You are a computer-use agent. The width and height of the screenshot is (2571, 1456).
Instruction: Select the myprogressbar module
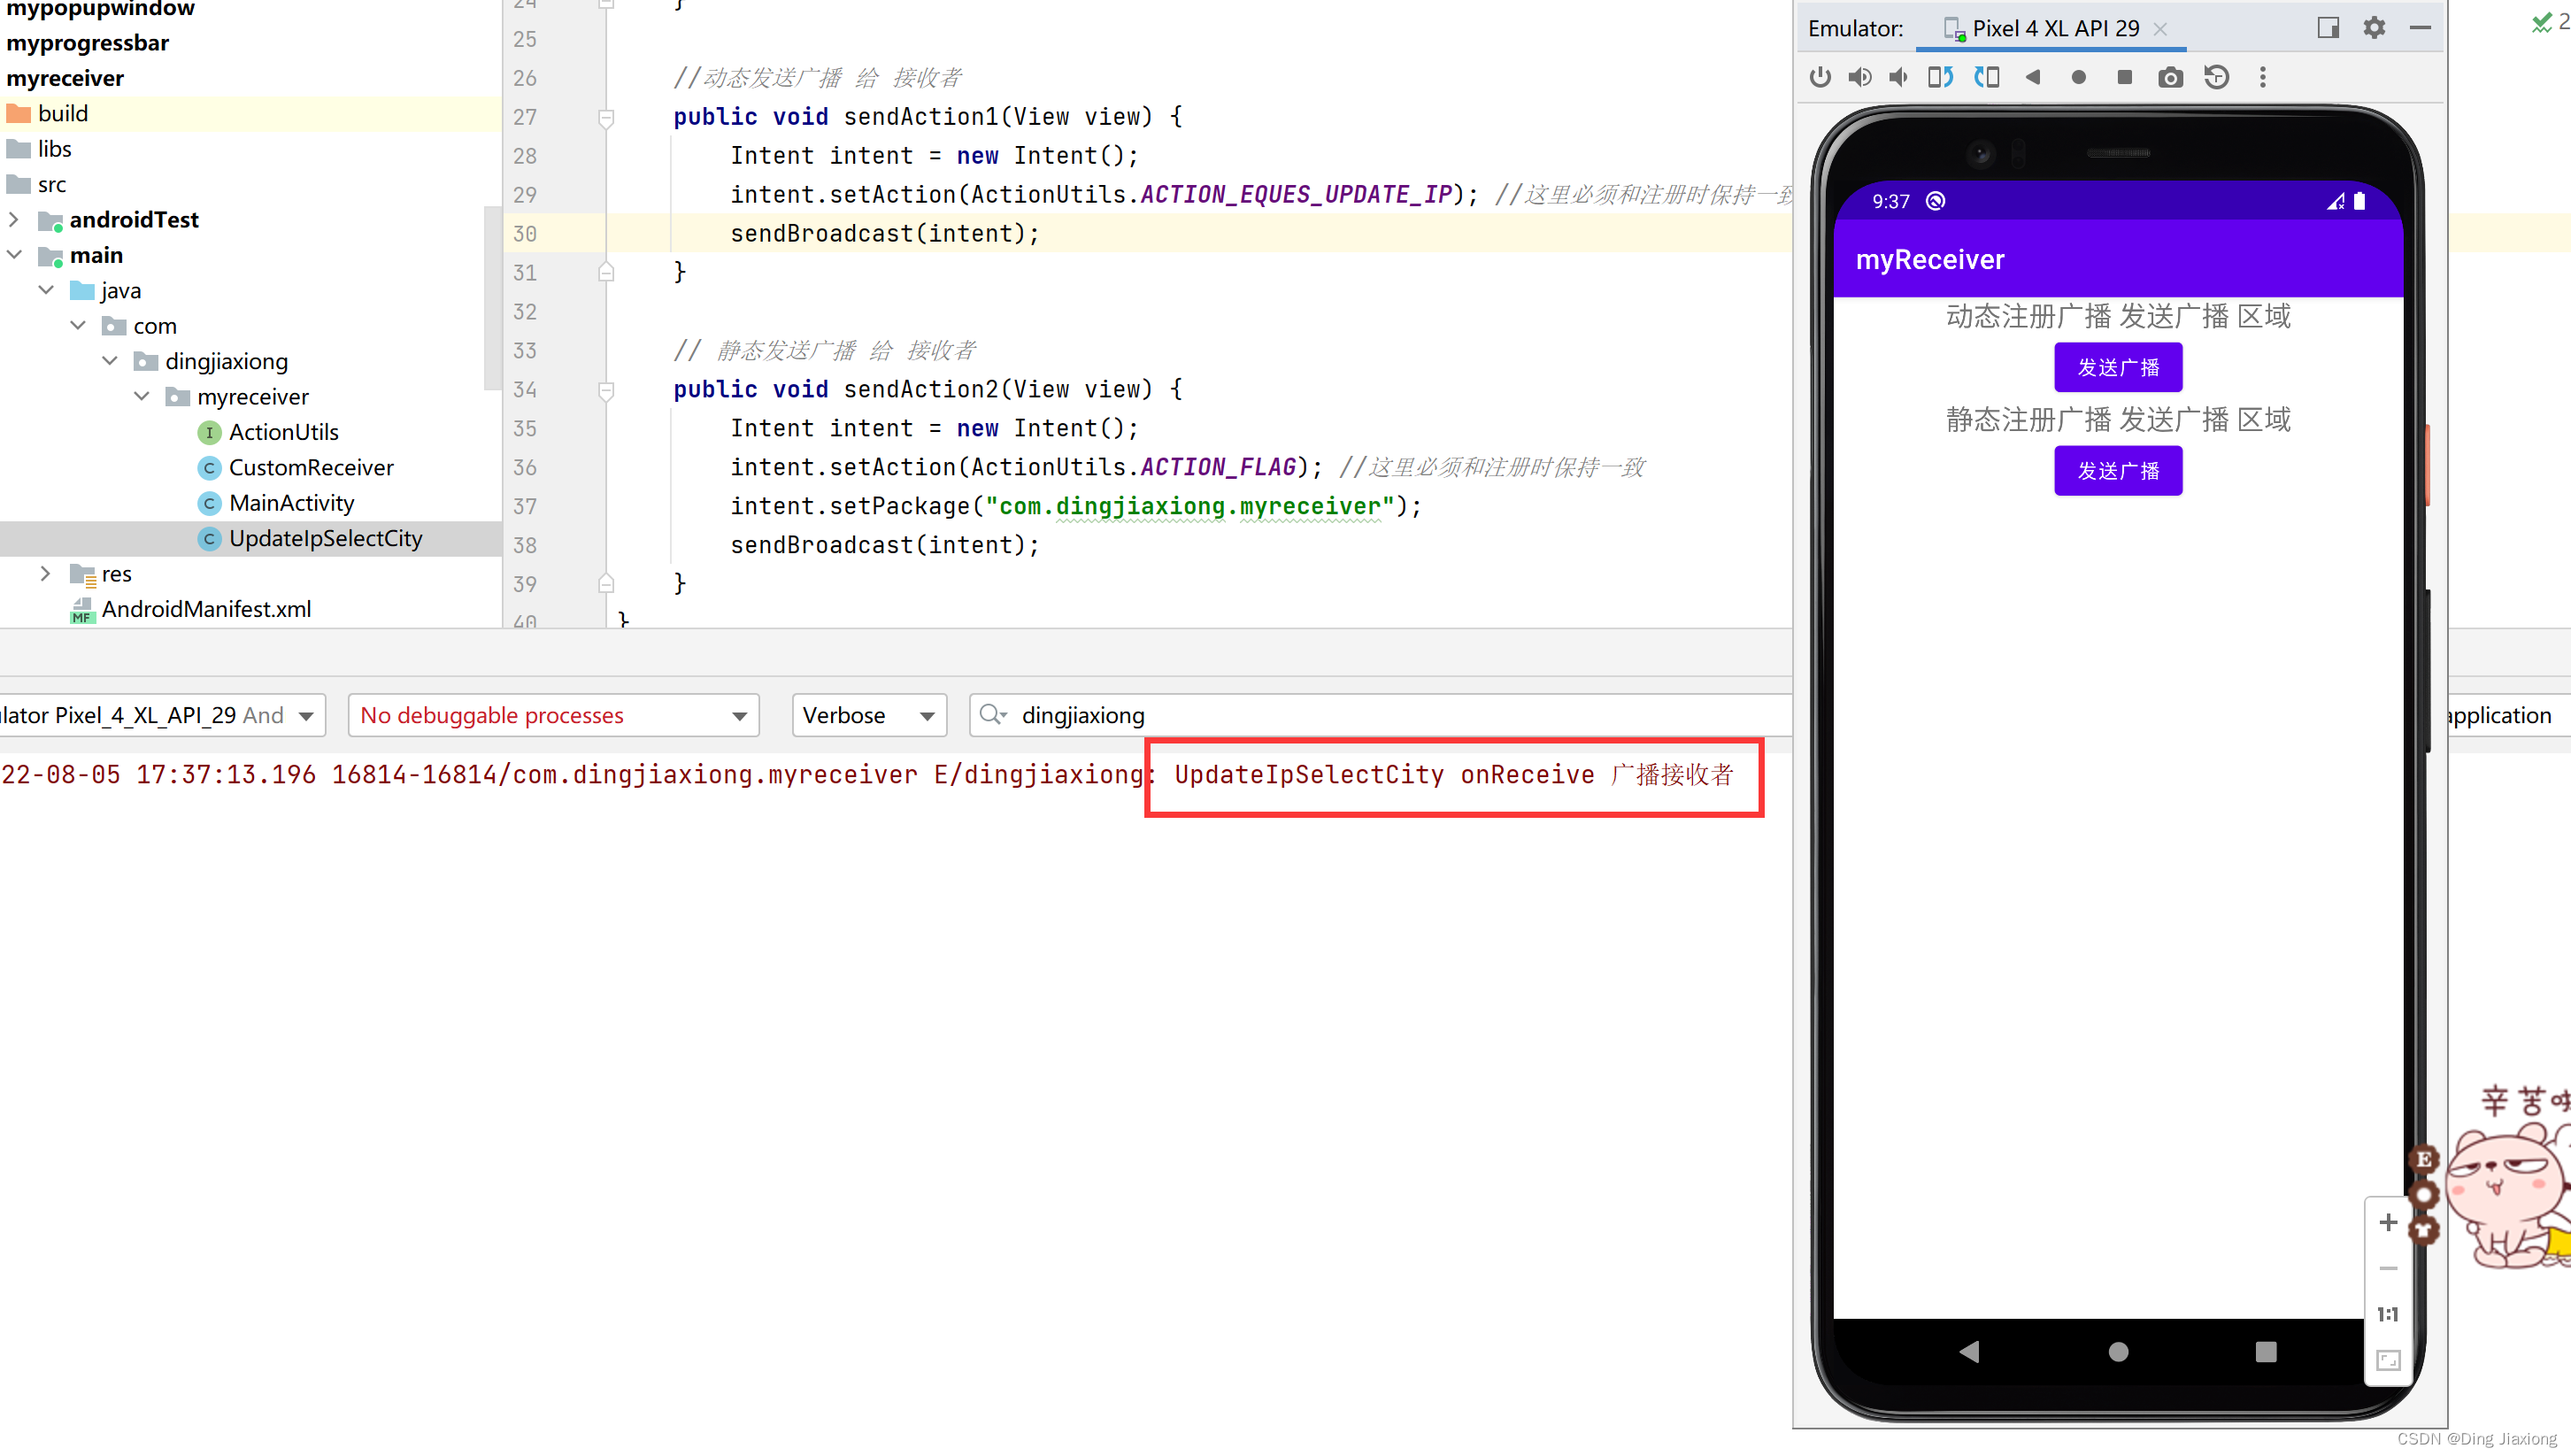(88, 43)
